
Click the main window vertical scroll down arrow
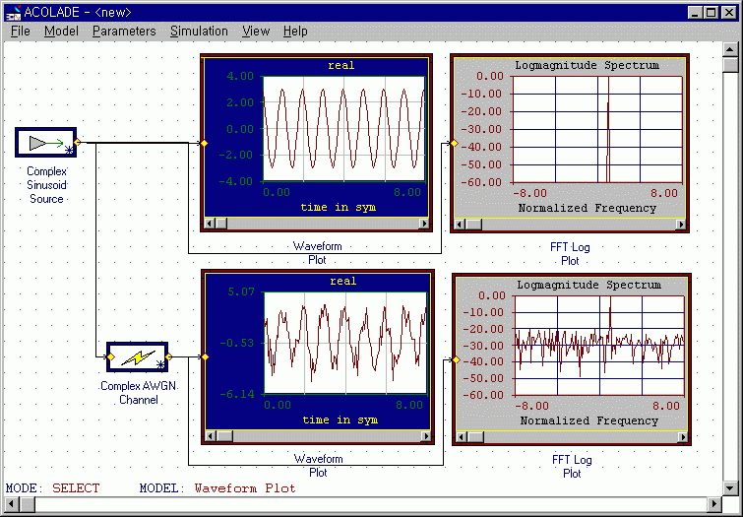click(x=730, y=488)
